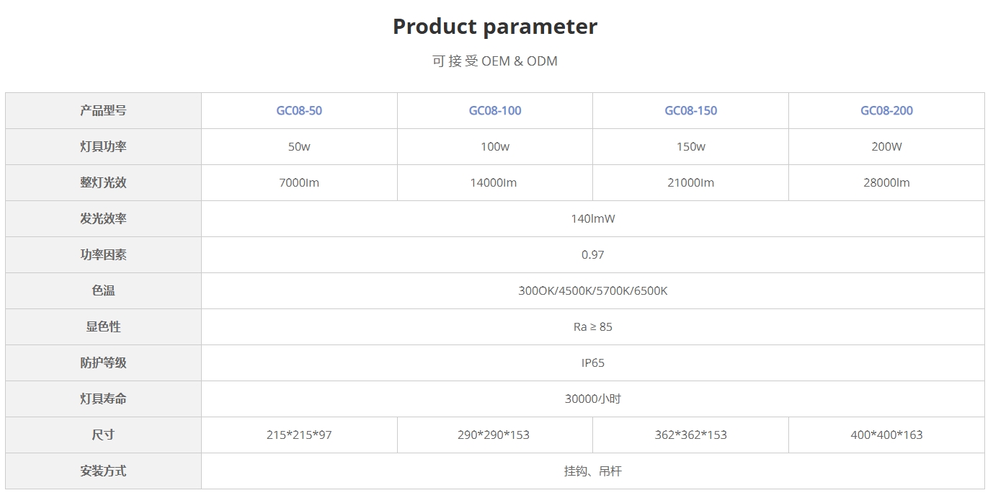The height and width of the screenshot is (498, 993).
Task: Click the 50w power cell
Action: coord(299,147)
